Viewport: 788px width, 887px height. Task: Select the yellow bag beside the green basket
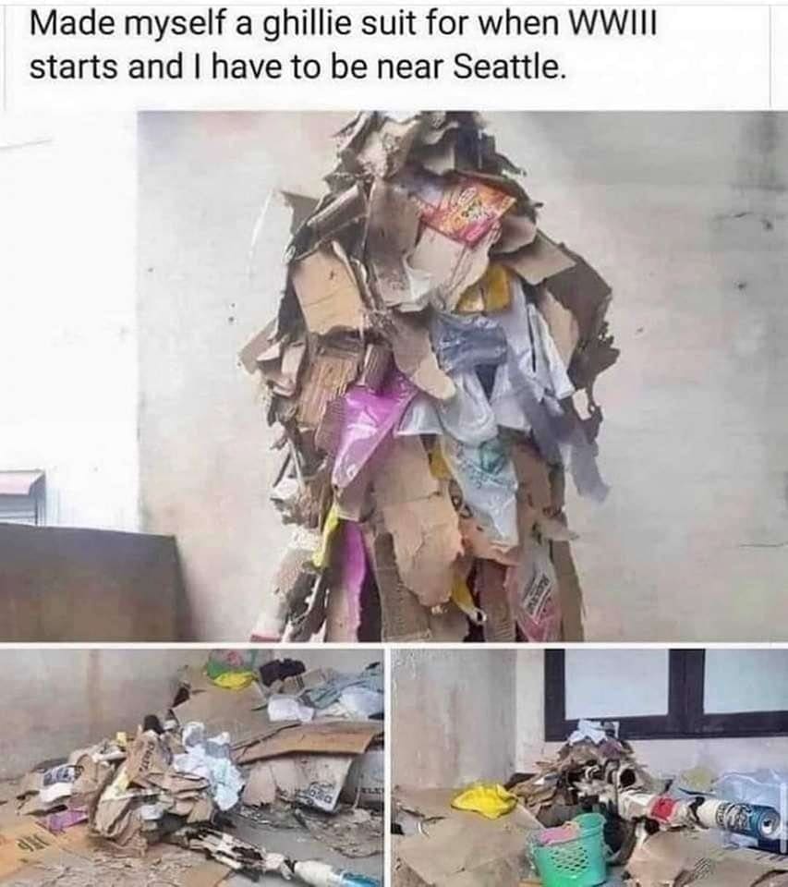[484, 798]
